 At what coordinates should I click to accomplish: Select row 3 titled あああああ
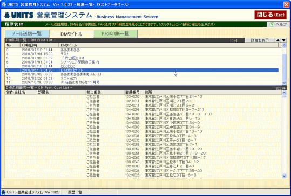click(x=142, y=50)
